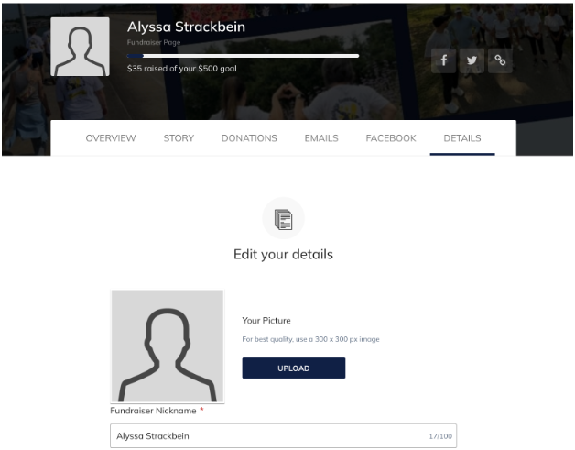This screenshot has width=575, height=450.
Task: Click the document pages icon above Edit your details
Action: pyautogui.click(x=284, y=219)
